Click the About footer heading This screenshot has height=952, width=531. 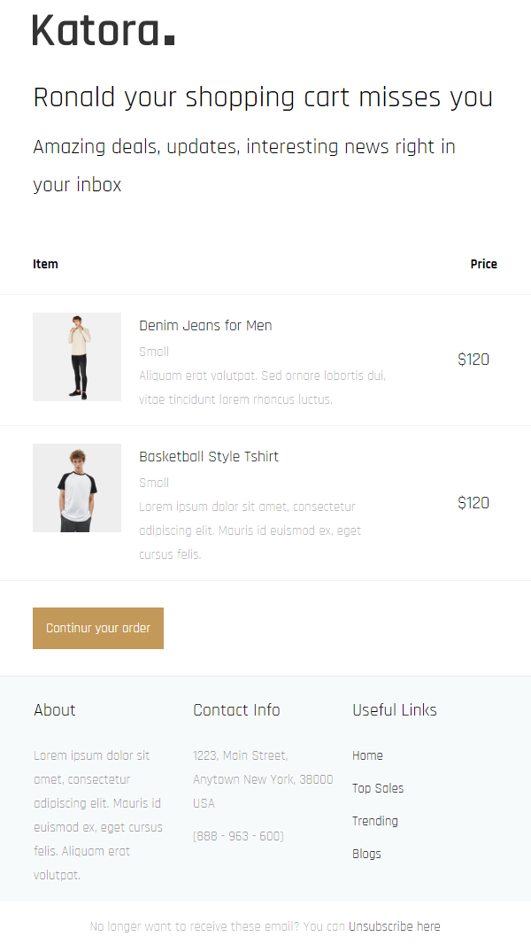coord(55,710)
